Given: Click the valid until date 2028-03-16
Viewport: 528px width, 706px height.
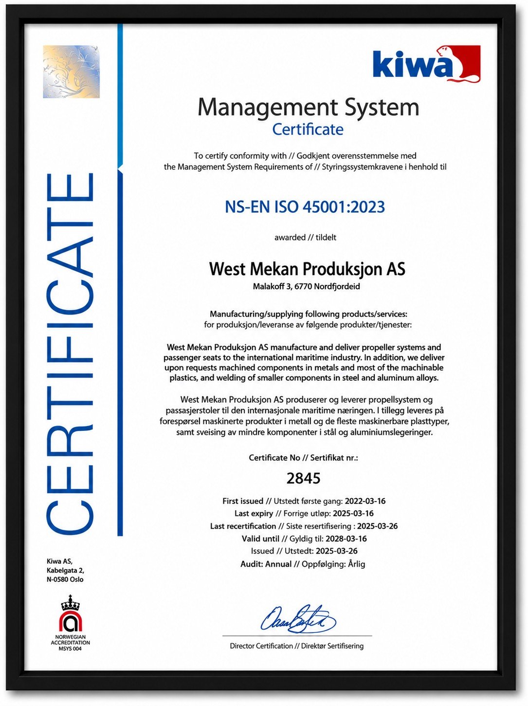Looking at the screenshot, I should (x=346, y=539).
